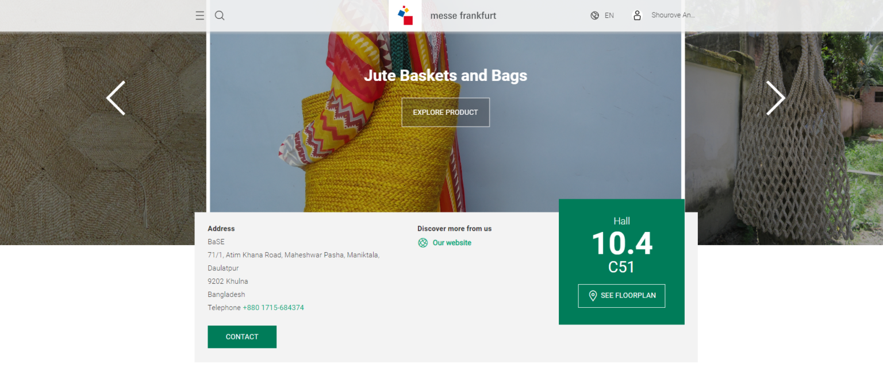Open the Our website link
Screen dimensions: 883x375
(452, 243)
